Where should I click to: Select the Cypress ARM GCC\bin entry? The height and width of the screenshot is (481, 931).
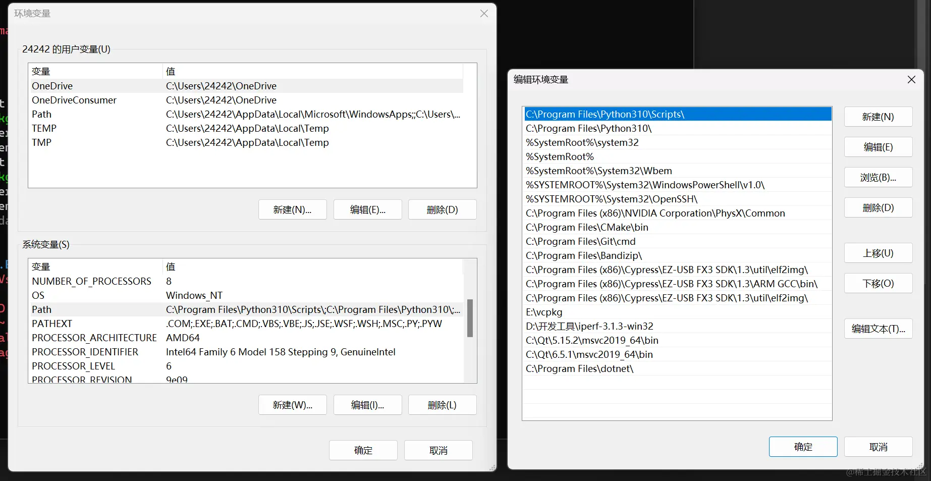pos(677,284)
